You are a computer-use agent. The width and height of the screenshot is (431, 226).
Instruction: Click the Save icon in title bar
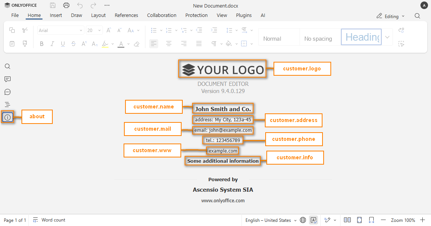pyautogui.click(x=53, y=5)
